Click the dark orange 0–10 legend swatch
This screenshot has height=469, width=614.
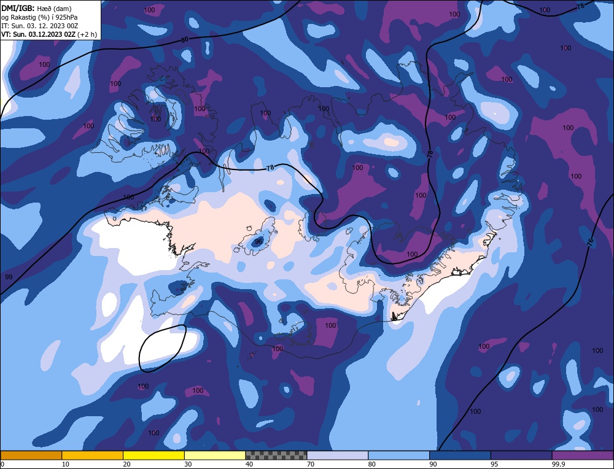tap(31, 455)
